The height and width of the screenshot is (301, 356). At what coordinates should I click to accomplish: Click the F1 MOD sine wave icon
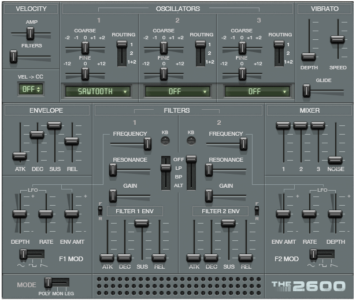21,265
